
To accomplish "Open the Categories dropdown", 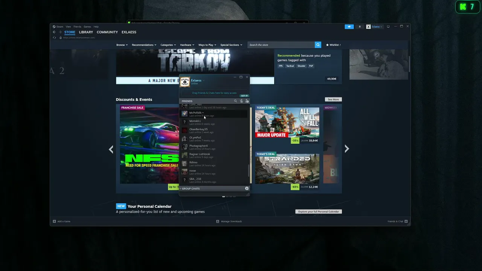I will 168,45.
